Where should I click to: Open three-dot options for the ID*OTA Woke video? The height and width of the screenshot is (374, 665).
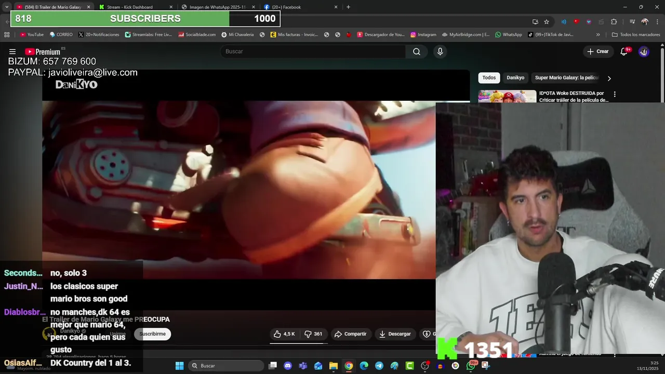(x=615, y=95)
